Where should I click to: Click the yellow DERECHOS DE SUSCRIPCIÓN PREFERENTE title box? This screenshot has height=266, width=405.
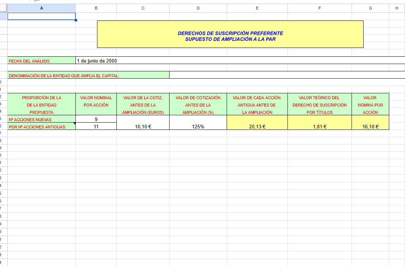[230, 34]
